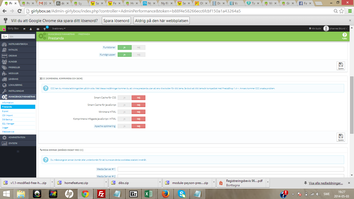
Task: Set Funktioner to NEJ
Action: [138, 47]
